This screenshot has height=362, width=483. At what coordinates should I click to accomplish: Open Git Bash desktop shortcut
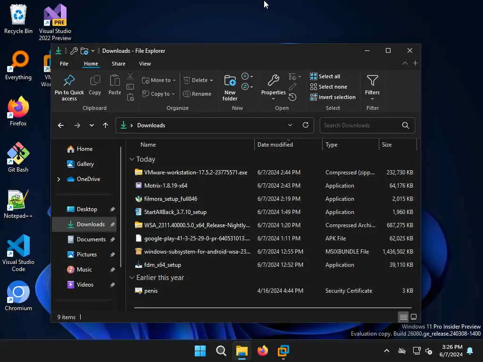point(18,157)
